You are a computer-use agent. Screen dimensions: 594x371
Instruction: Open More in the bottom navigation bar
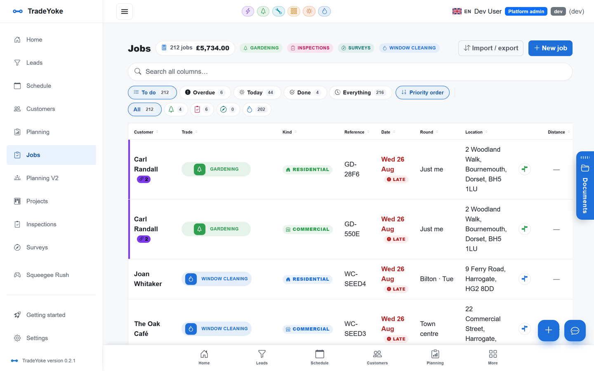[x=493, y=357]
